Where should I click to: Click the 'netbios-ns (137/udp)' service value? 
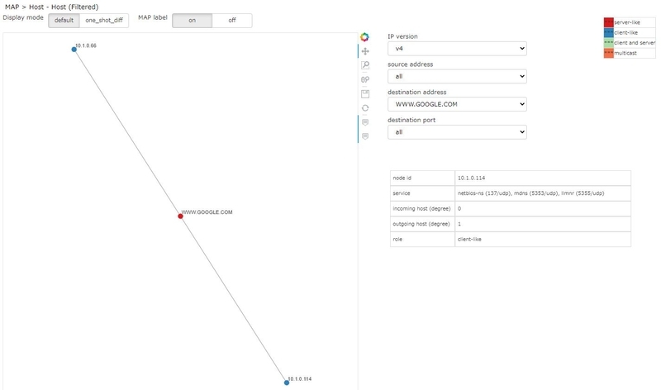pos(484,193)
